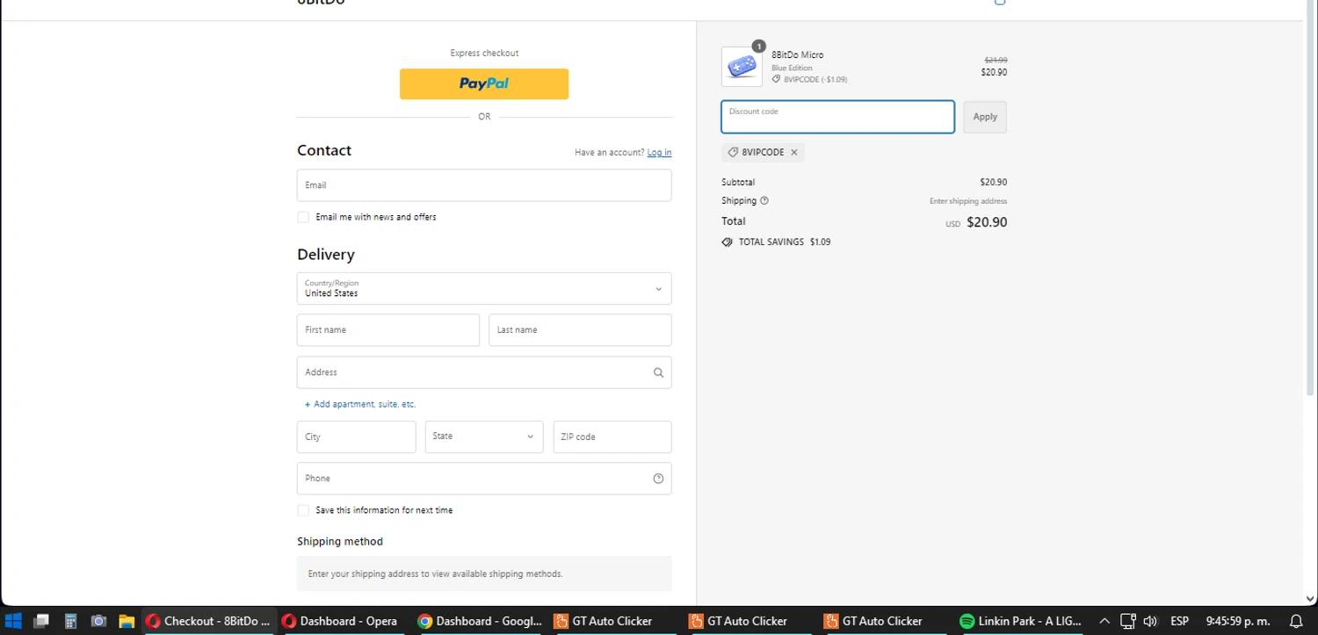The height and width of the screenshot is (635, 1318).
Task: Open the Country/Region dropdown
Action: (484, 289)
